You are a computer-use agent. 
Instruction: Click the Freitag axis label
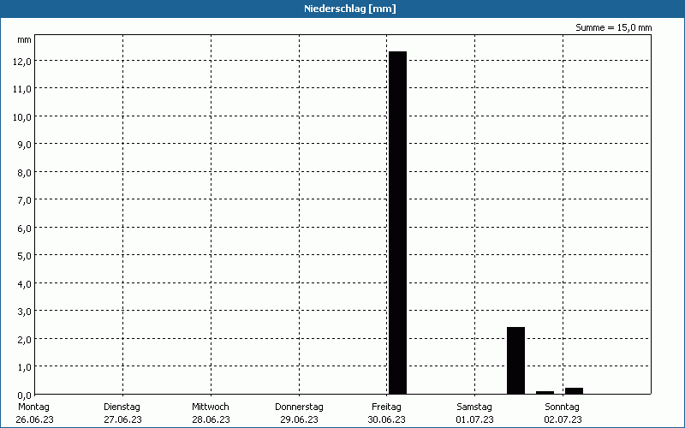tap(386, 407)
